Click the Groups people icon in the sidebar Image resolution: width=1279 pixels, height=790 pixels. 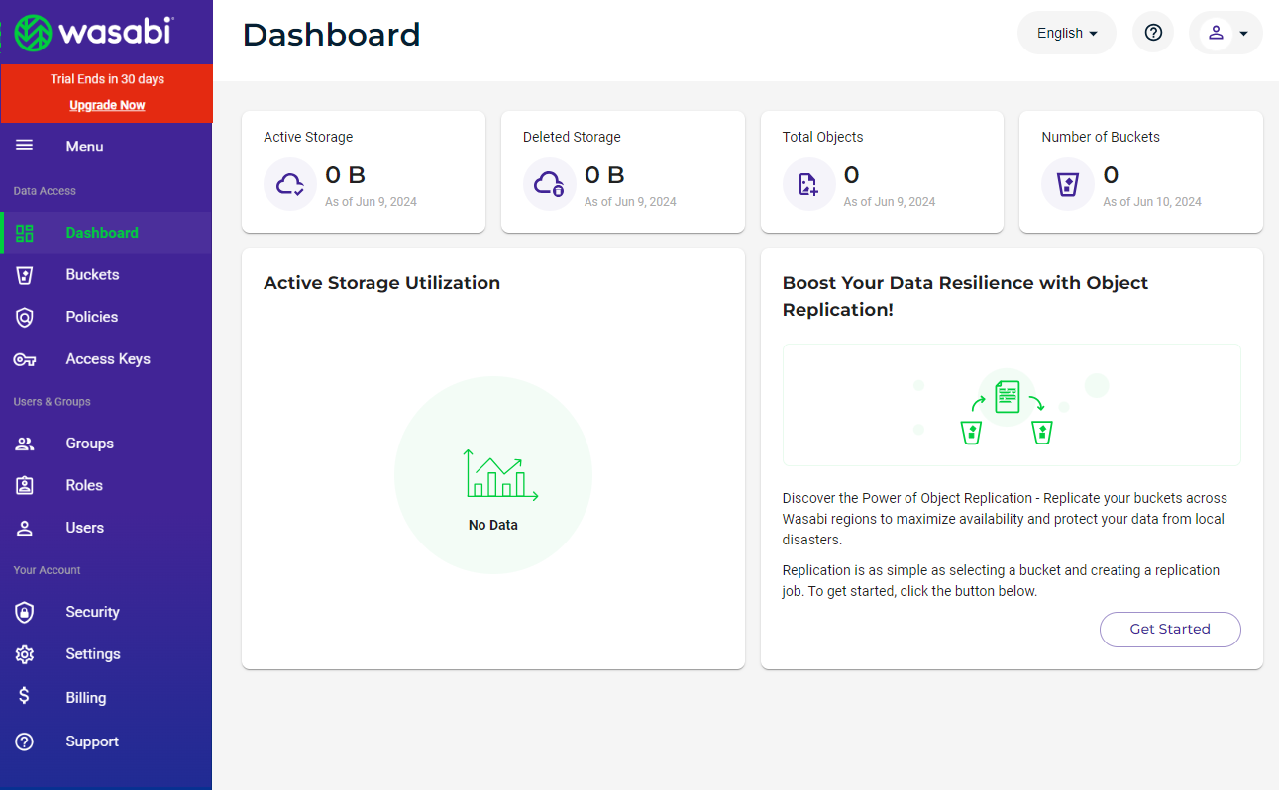click(x=25, y=444)
